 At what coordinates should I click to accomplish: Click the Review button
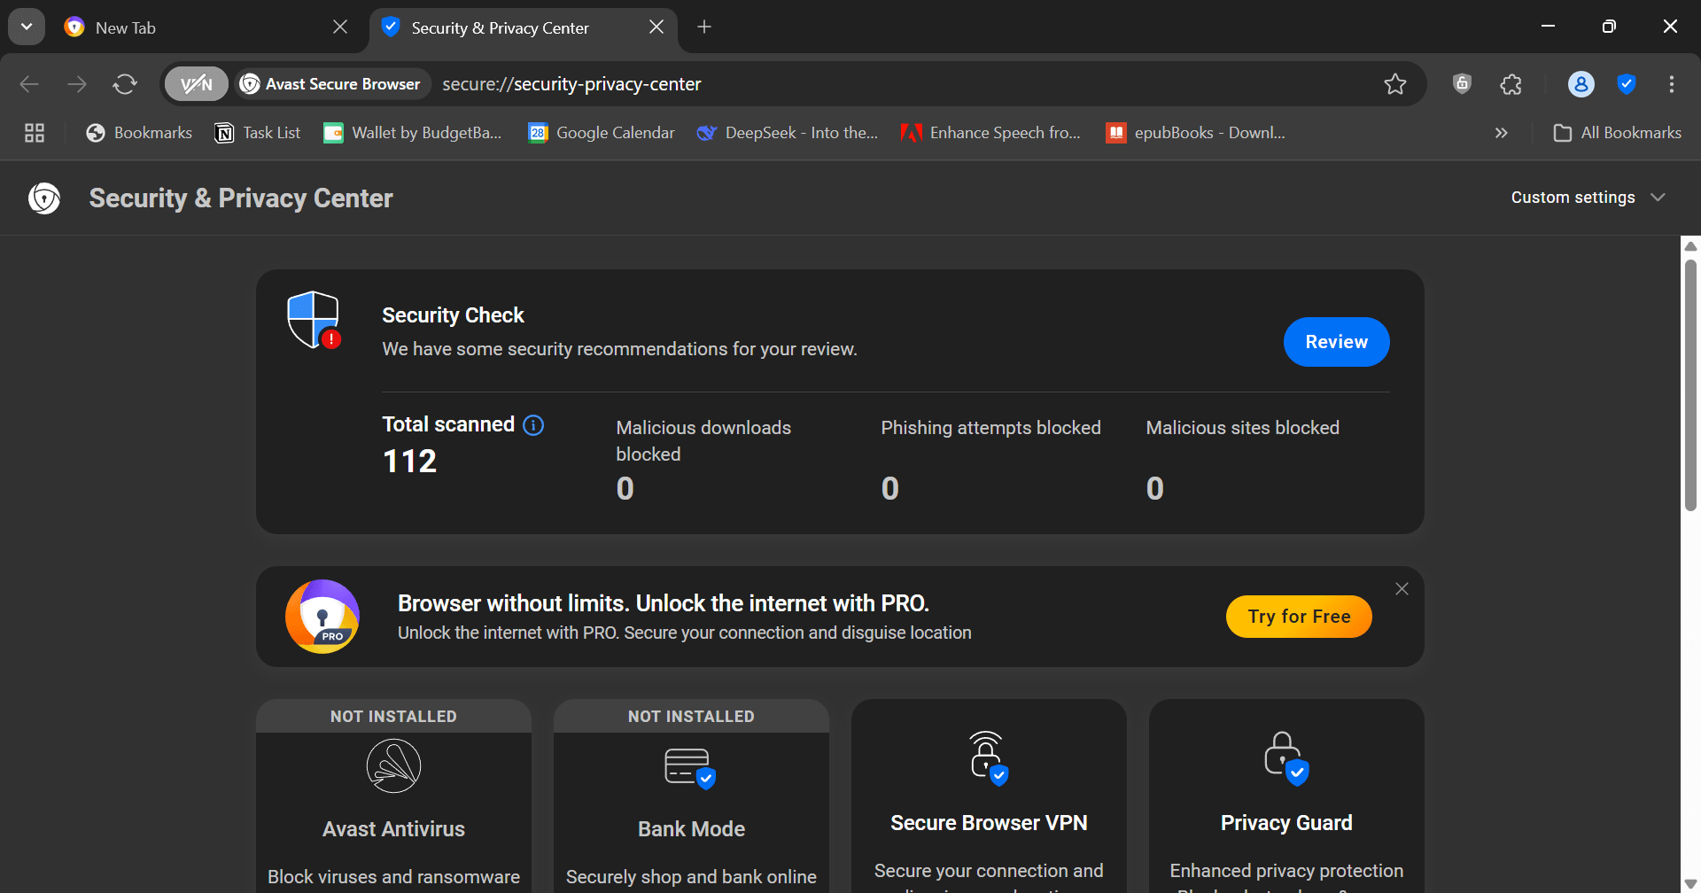pyautogui.click(x=1336, y=342)
